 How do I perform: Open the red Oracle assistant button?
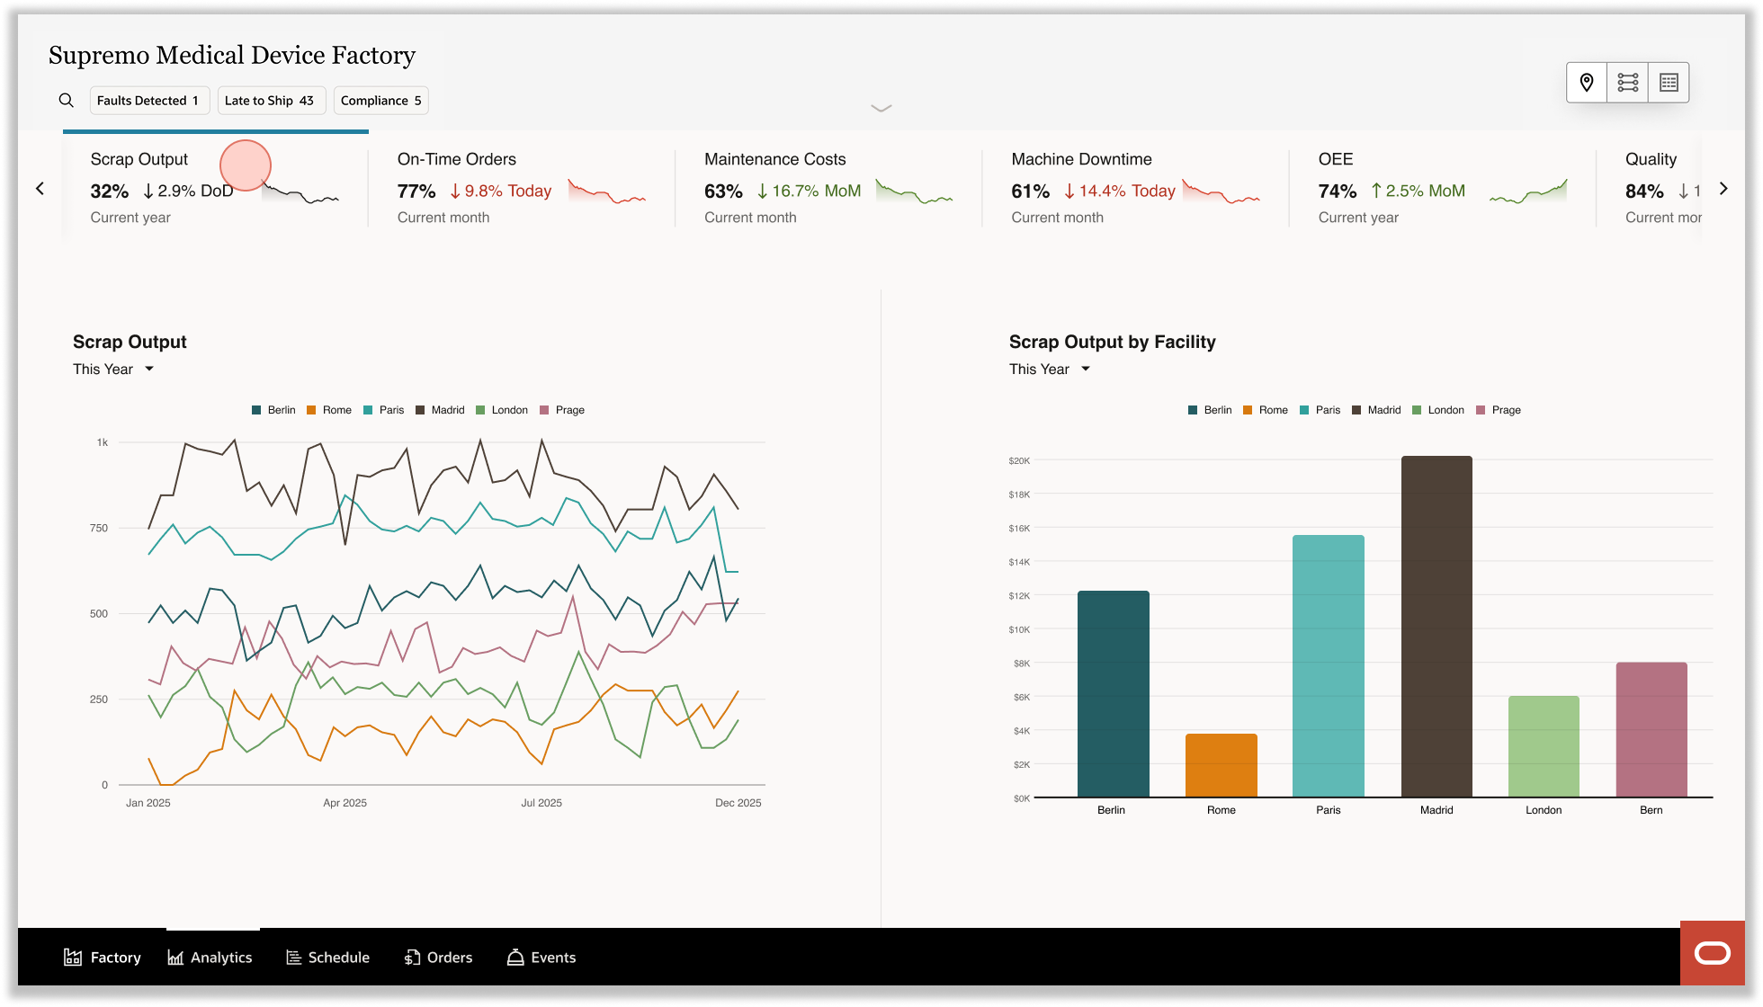click(x=1712, y=953)
